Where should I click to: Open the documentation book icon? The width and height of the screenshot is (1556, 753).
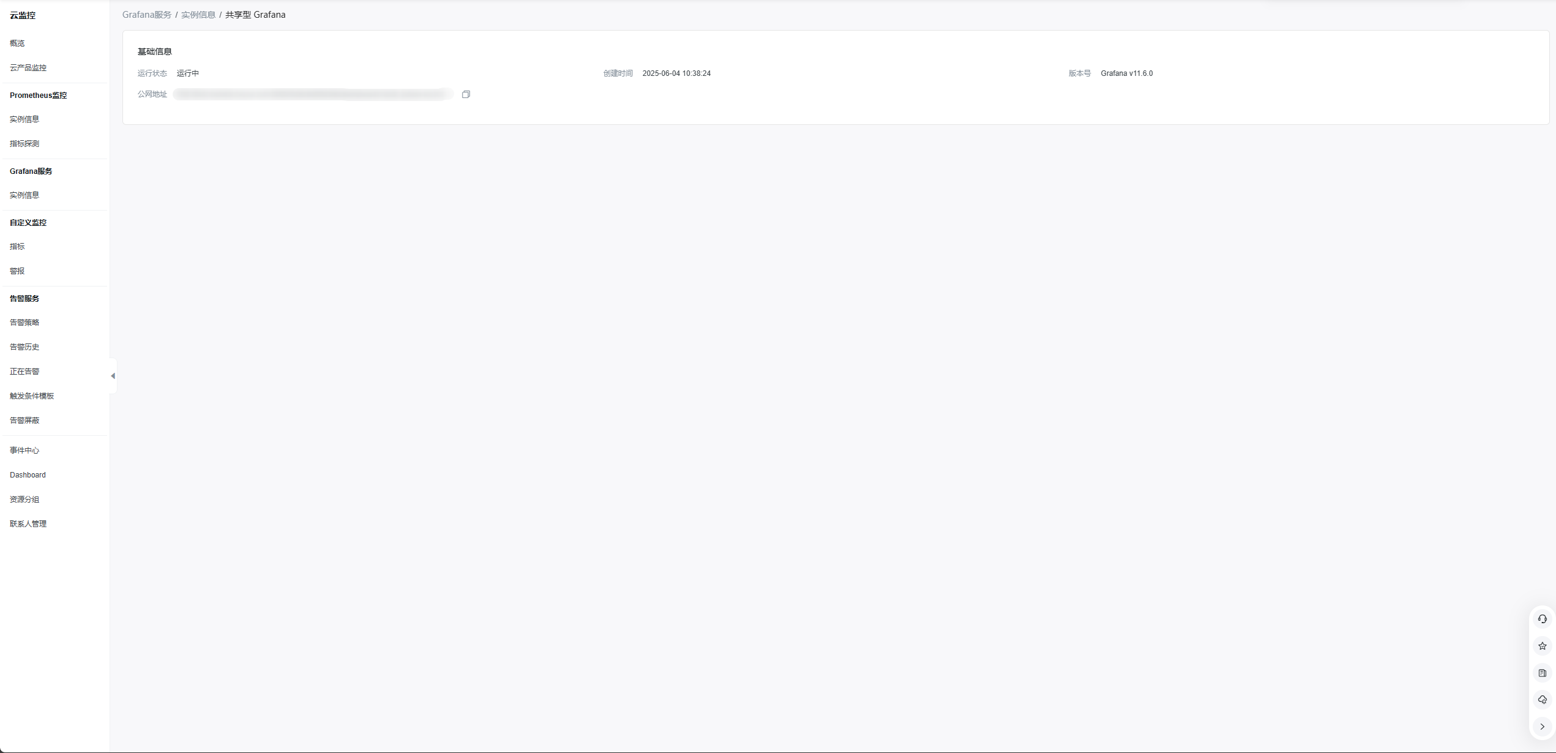pyautogui.click(x=1542, y=673)
